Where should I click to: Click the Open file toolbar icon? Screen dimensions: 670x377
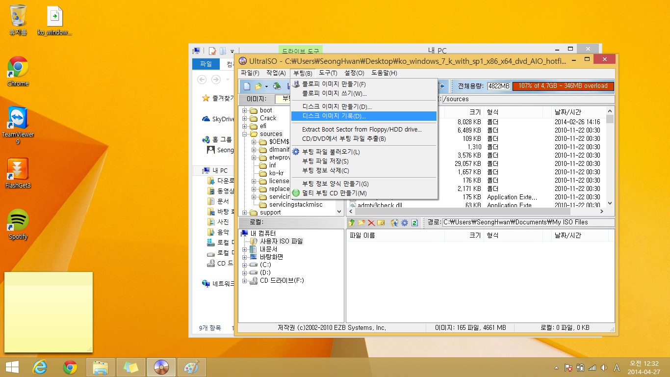258,86
